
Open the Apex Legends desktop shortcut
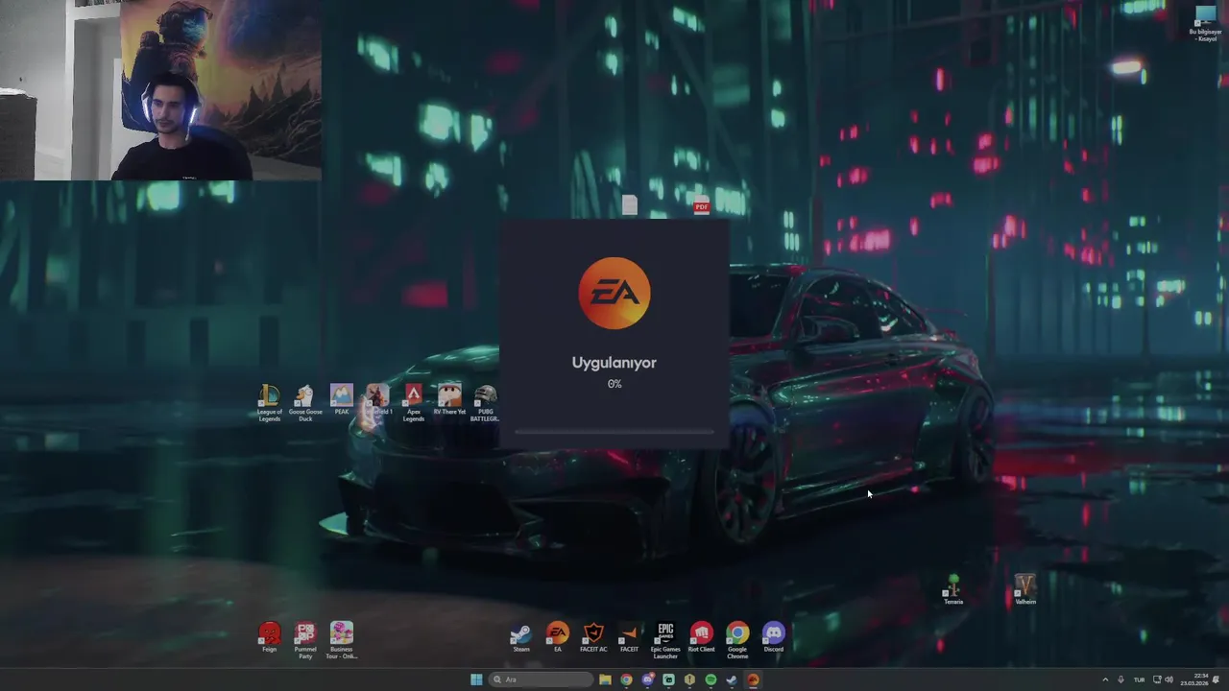(413, 403)
